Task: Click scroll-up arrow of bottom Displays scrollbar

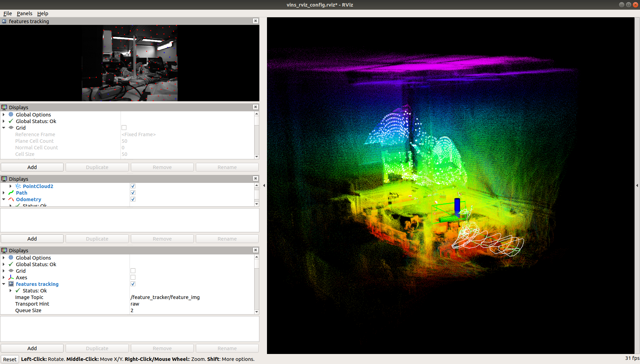Action: click(x=257, y=257)
